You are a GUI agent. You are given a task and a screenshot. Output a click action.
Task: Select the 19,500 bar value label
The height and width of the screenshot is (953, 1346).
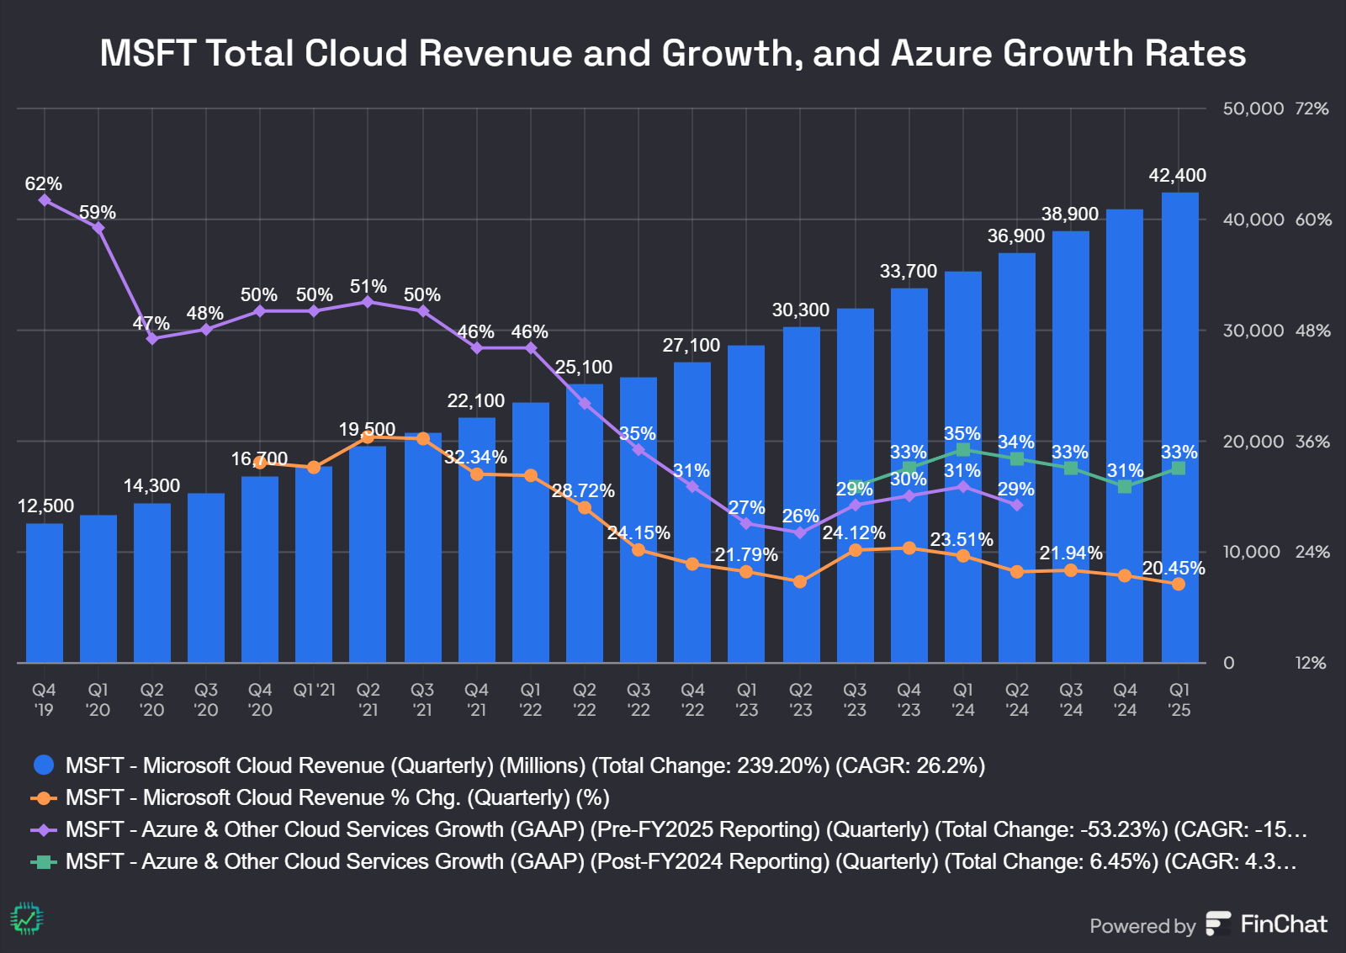(367, 429)
